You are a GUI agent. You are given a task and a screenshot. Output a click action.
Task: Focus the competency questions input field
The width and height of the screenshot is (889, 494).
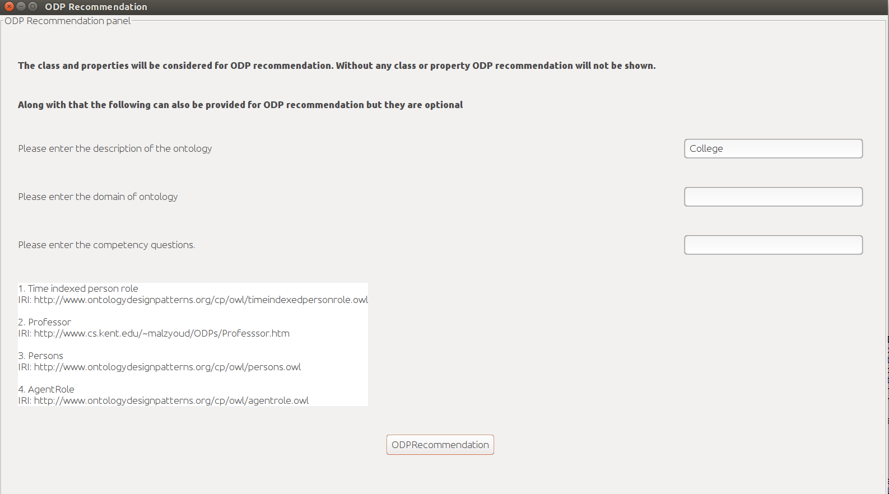(773, 245)
